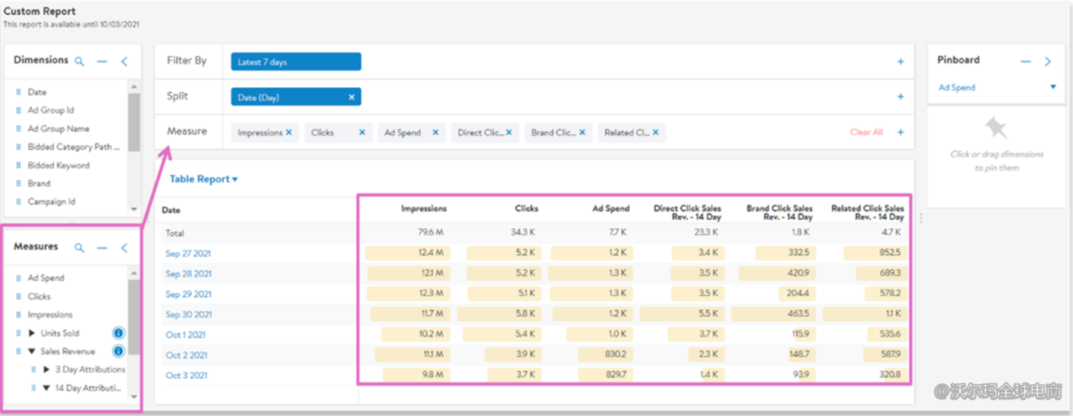Remove the Date (Day) split chip

click(x=351, y=97)
